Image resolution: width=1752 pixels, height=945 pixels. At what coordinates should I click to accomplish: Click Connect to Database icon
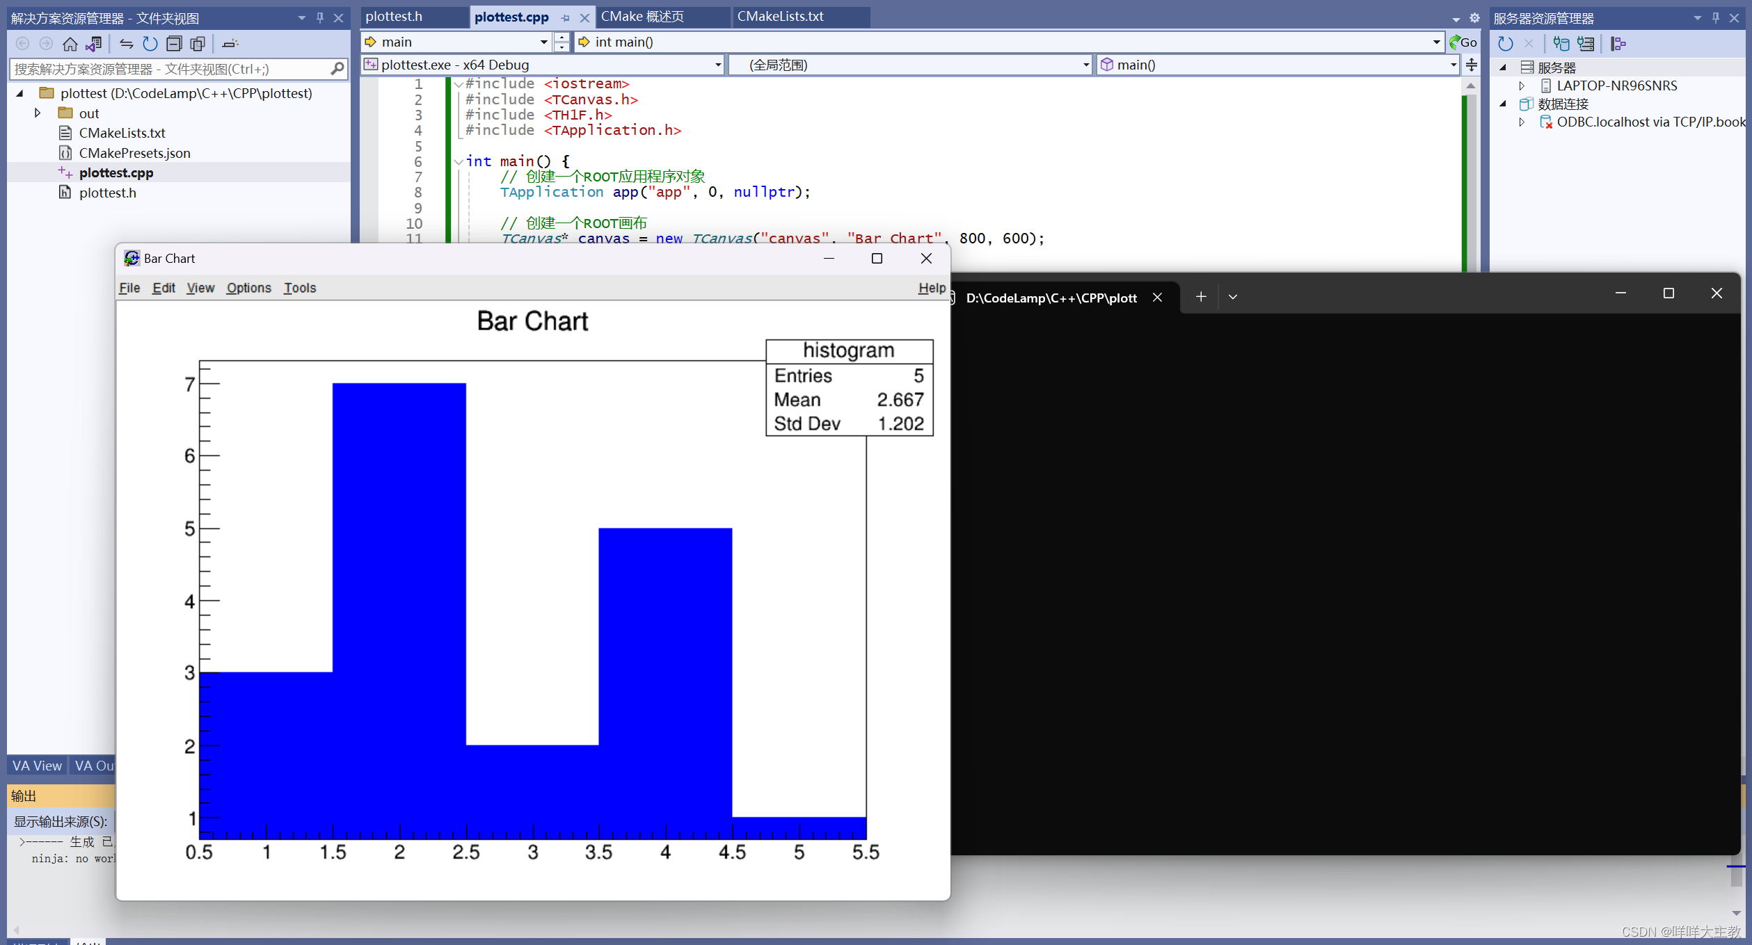click(x=1561, y=44)
